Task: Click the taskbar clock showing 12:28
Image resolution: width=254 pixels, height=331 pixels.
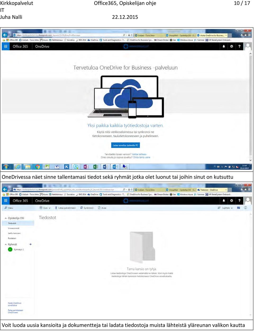Action: pyautogui.click(x=244, y=167)
